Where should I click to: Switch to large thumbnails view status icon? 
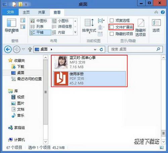coord(162,148)
